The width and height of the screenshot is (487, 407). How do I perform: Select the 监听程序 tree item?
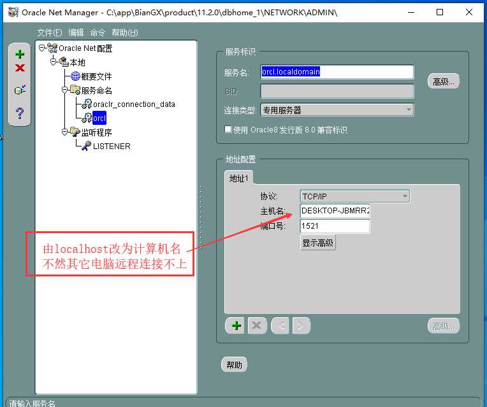click(97, 132)
